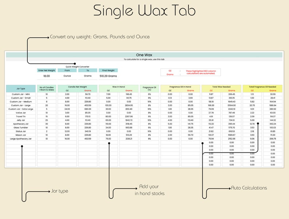Select the Large Apothecary Jar cell

[21, 139]
